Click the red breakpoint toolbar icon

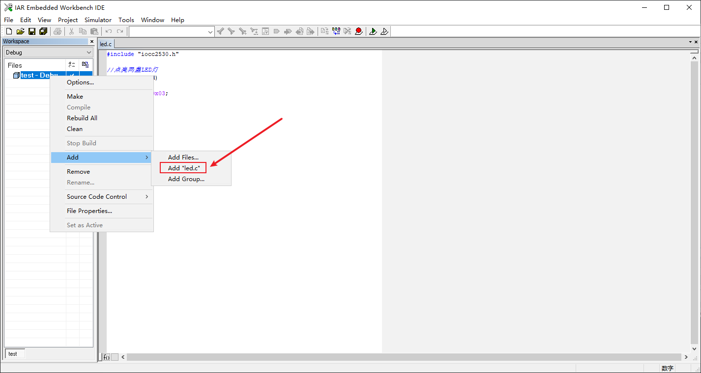(x=358, y=31)
